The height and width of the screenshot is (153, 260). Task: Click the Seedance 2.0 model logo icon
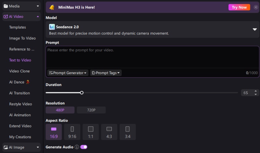(52, 27)
